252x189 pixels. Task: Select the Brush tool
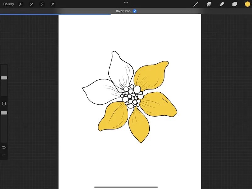click(196, 4)
